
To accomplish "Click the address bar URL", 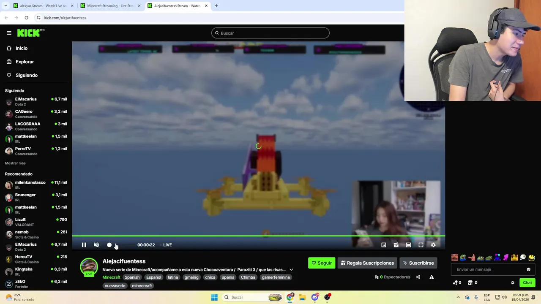I will 65,18.
